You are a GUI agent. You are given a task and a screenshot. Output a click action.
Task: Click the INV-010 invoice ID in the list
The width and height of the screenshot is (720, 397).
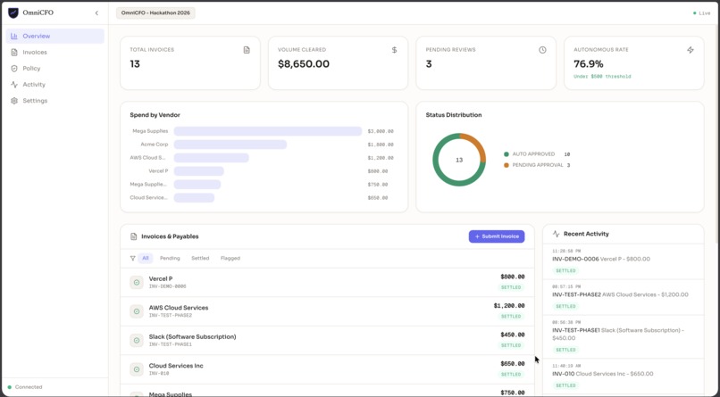pos(159,373)
